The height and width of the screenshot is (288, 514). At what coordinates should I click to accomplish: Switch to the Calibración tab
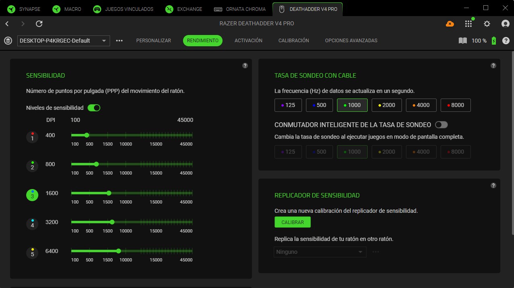pyautogui.click(x=293, y=41)
